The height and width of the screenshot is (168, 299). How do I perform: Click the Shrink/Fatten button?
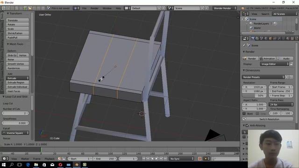pos(18,33)
